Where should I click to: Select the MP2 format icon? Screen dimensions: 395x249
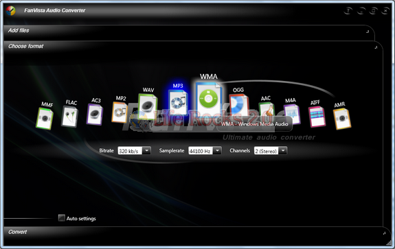[120, 112]
